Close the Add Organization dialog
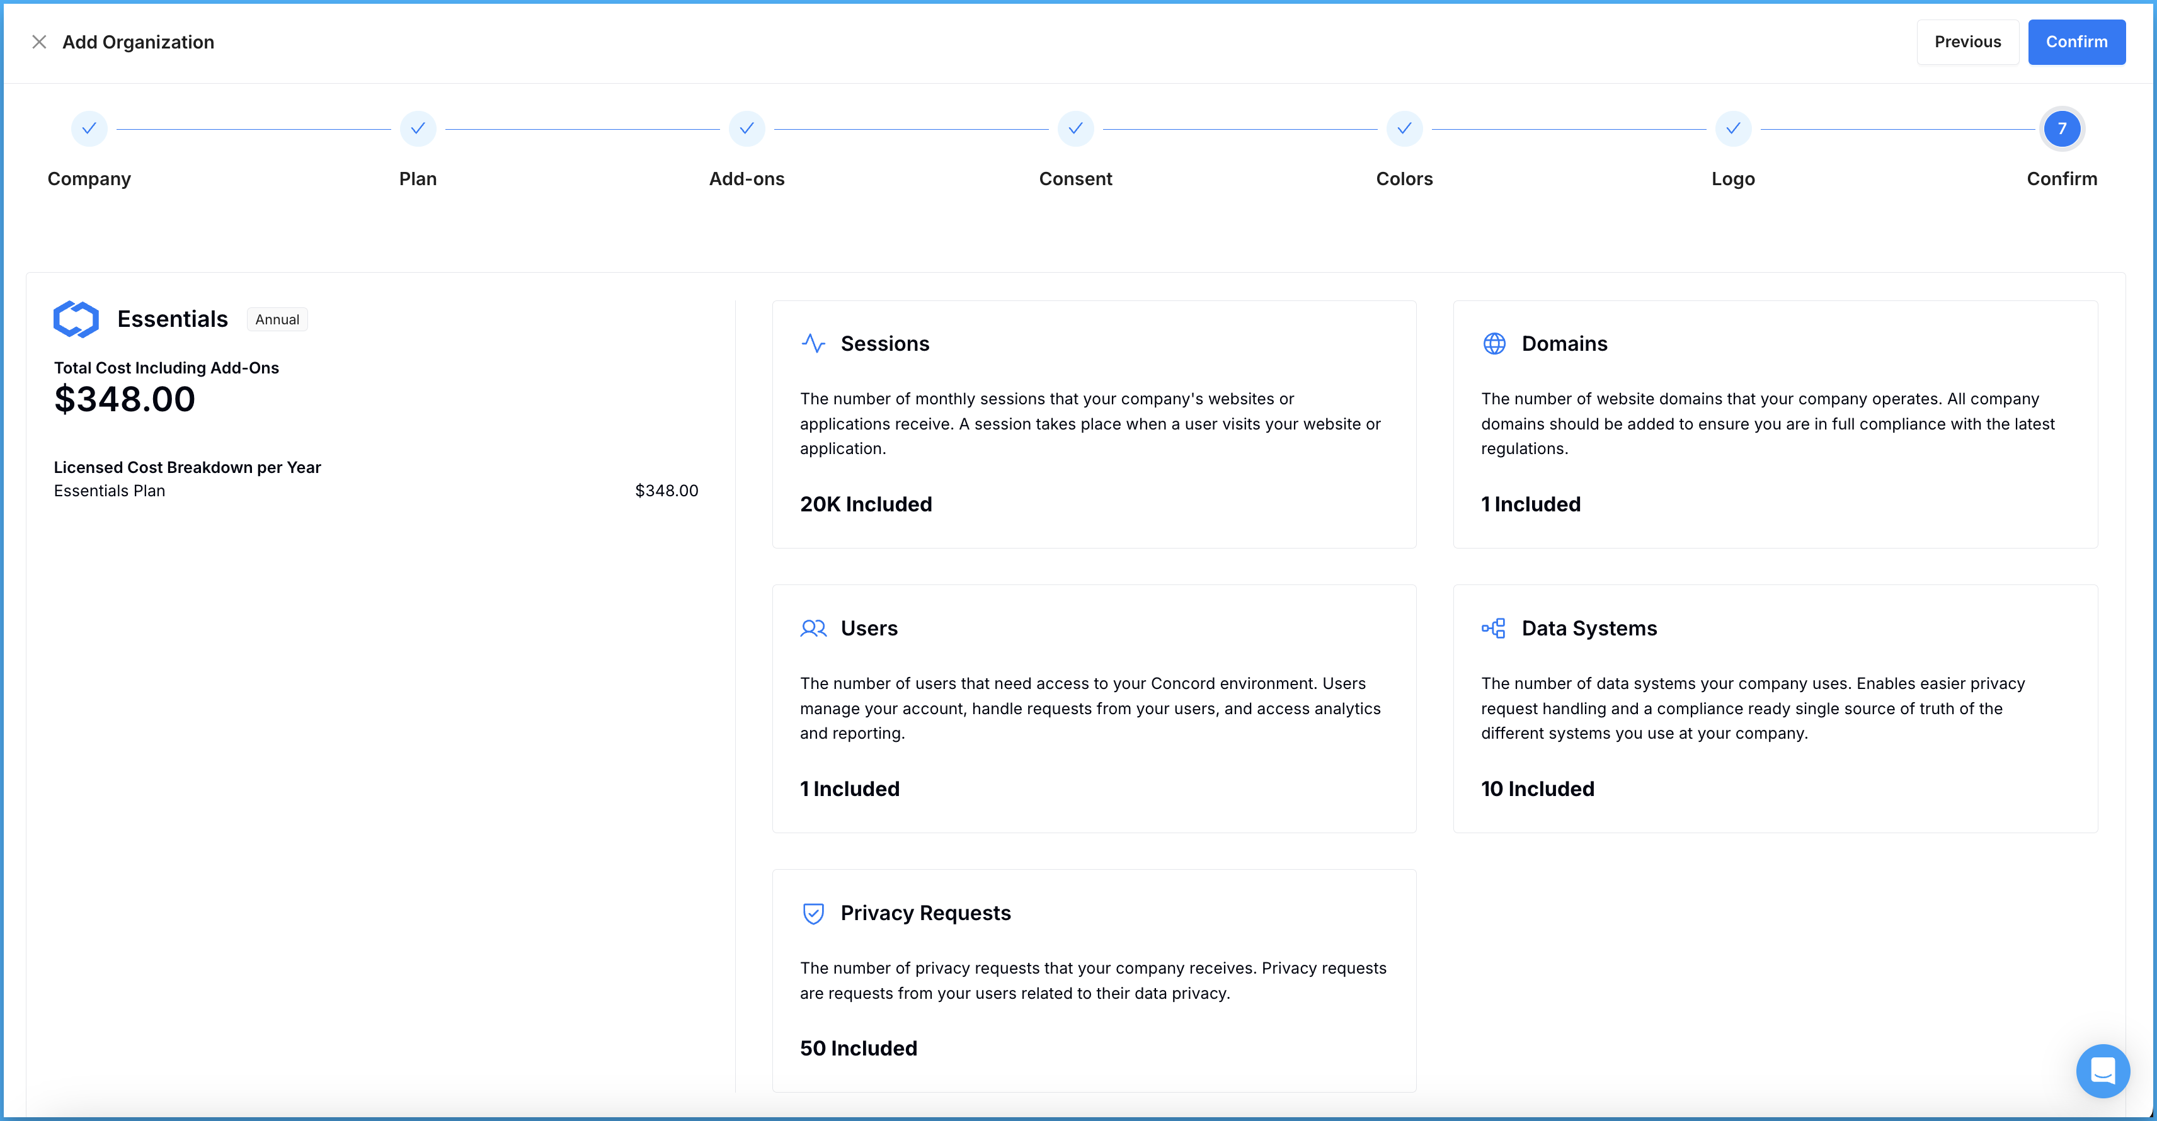 click(38, 42)
